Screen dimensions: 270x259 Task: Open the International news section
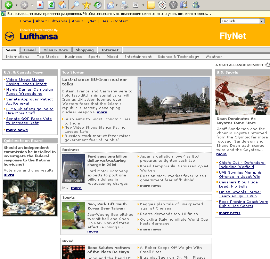pyautogui.click(x=18, y=57)
